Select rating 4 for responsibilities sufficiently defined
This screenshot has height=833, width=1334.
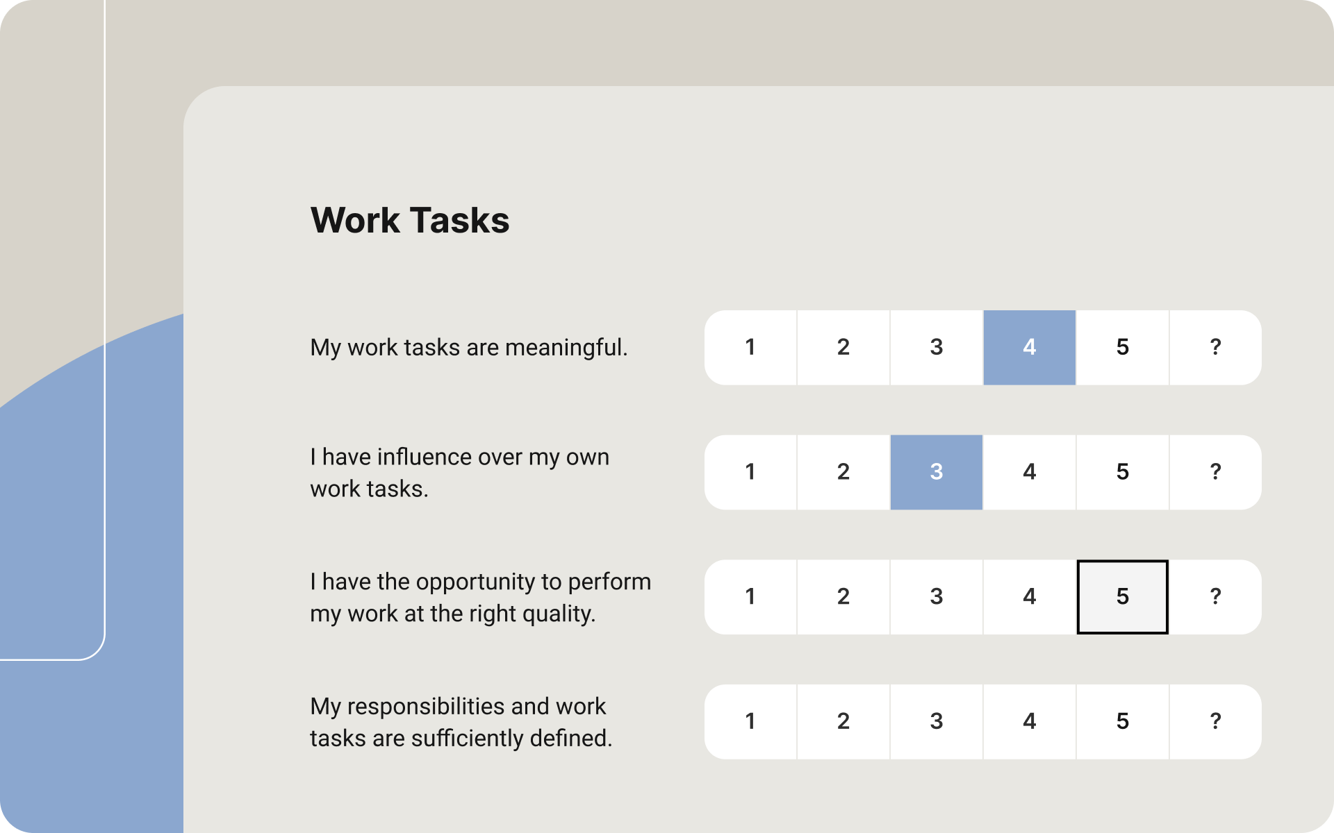click(1029, 722)
